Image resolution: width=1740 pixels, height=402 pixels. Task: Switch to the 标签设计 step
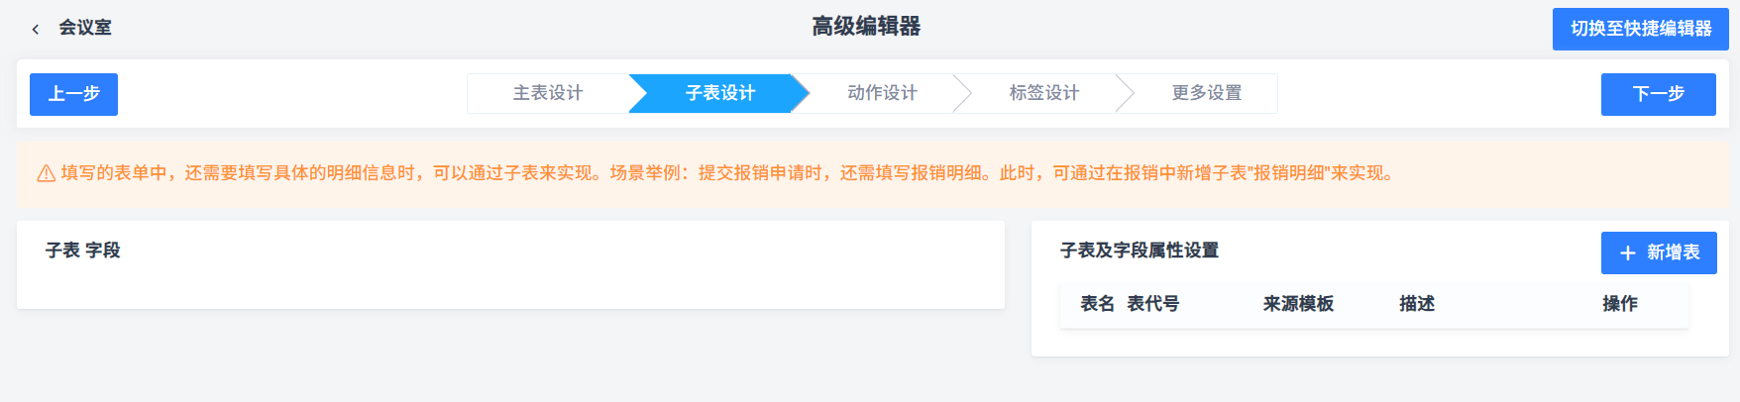click(x=1043, y=93)
